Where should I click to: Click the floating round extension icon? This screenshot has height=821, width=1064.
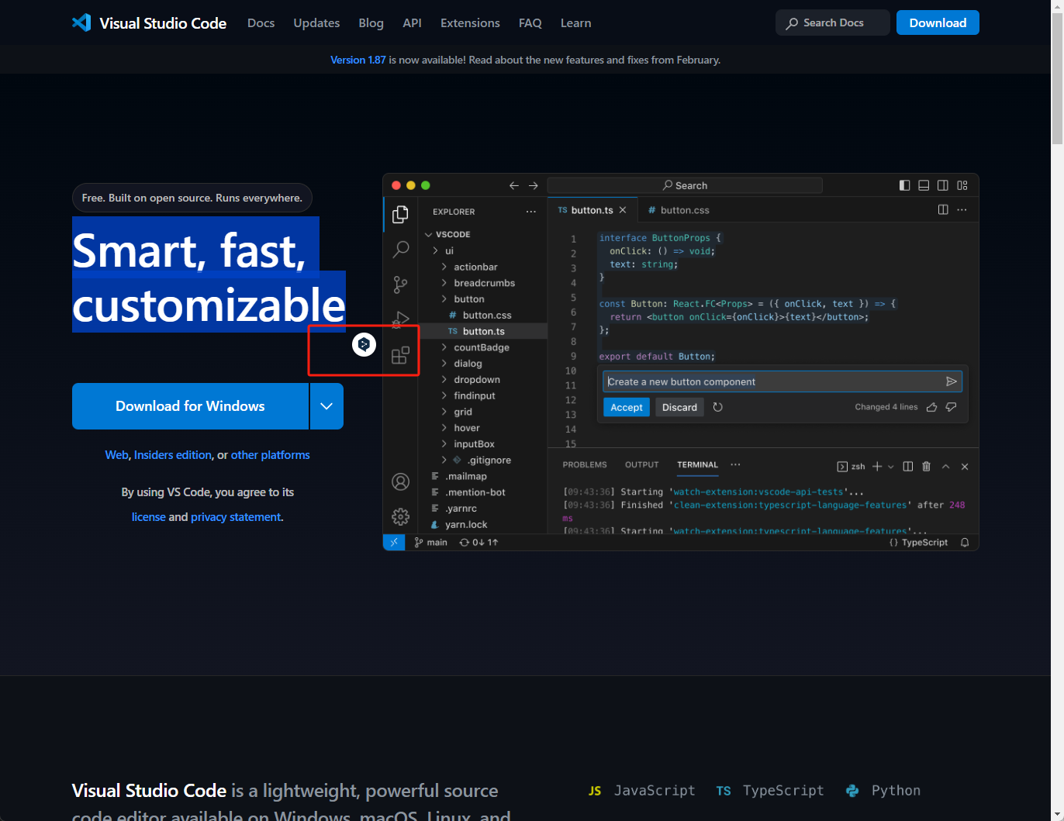pos(364,344)
